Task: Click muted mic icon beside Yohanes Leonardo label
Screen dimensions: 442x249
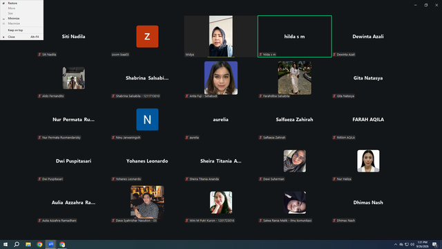Action: 113,179
